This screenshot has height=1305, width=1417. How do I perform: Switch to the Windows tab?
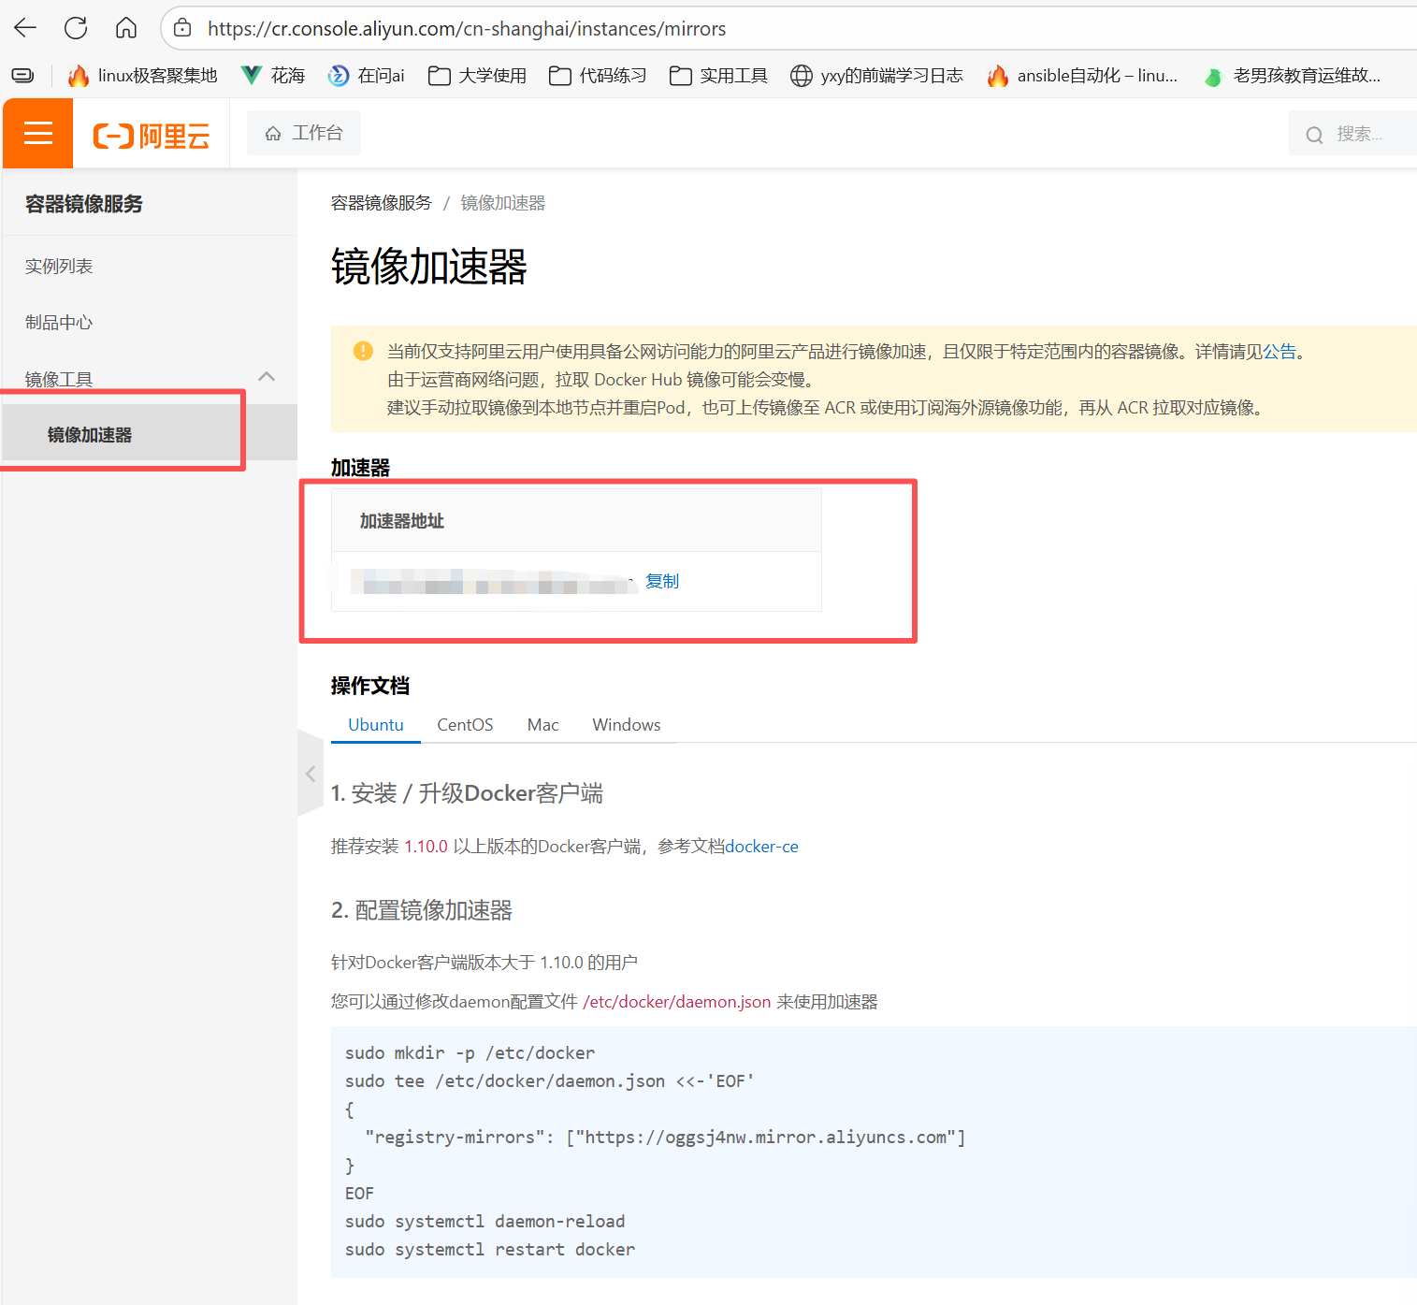[626, 725]
